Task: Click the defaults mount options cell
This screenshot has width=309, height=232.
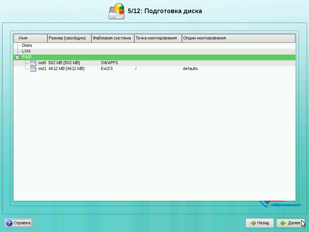Action: pos(190,68)
